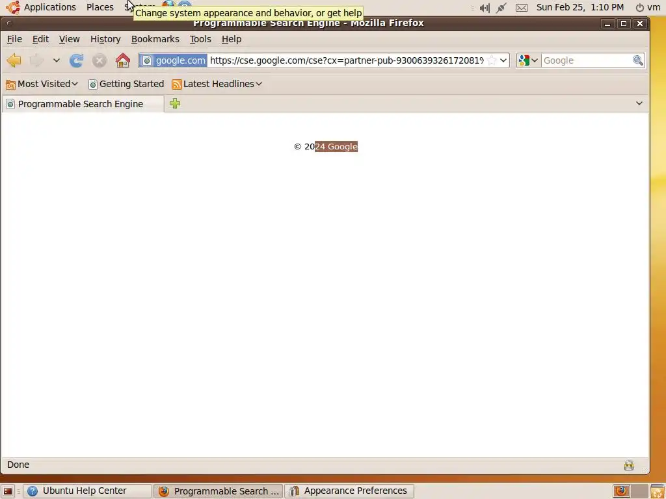Click the copyright 2024 Google text
666x499 pixels.
point(326,147)
